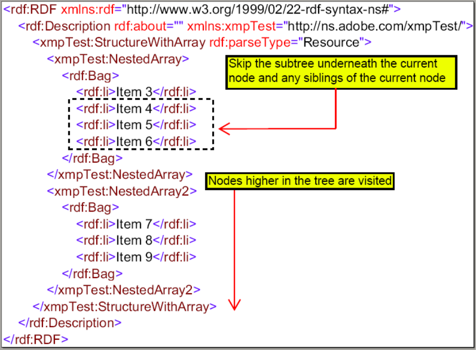Click the first opening rdf:Bag tag
The height and width of the screenshot is (350, 476).
[x=90, y=75]
